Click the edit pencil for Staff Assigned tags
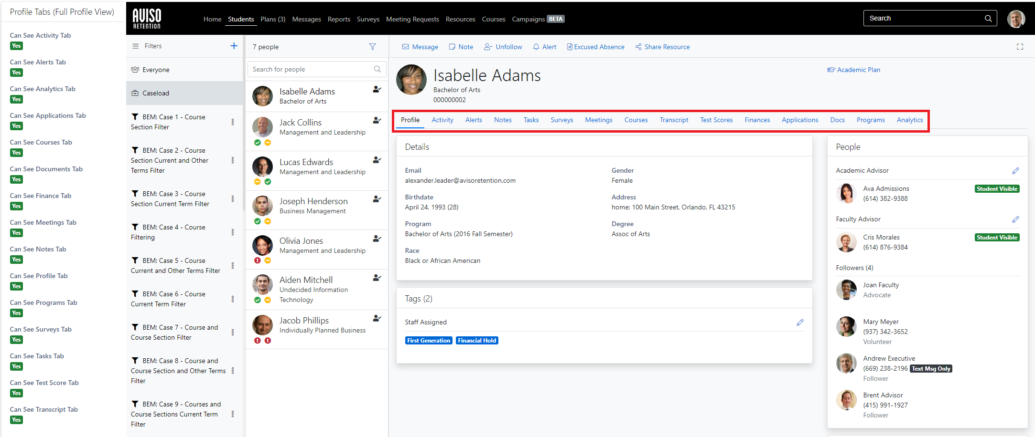The image size is (1035, 437). point(800,323)
